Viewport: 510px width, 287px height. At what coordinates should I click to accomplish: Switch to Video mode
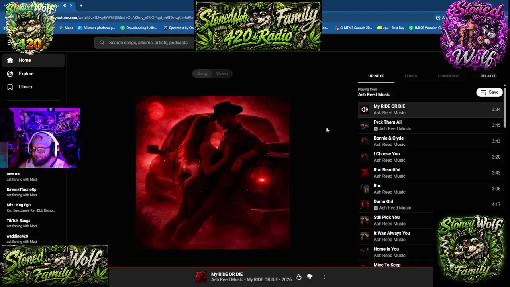pyautogui.click(x=222, y=74)
